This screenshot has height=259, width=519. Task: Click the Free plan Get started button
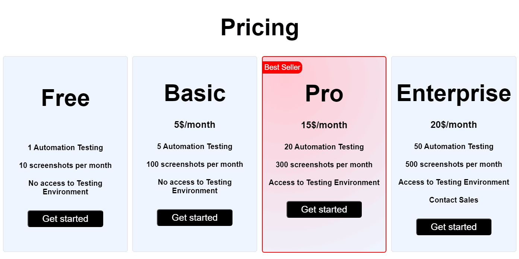(65, 218)
